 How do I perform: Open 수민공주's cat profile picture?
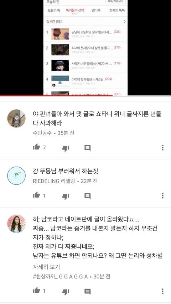16,119
